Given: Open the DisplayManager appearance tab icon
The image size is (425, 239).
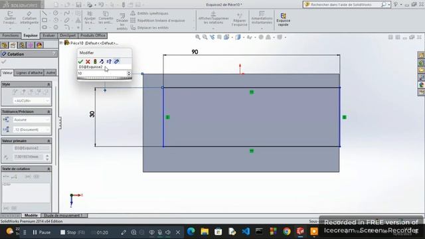Looking at the screenshot, I should 39,45.
